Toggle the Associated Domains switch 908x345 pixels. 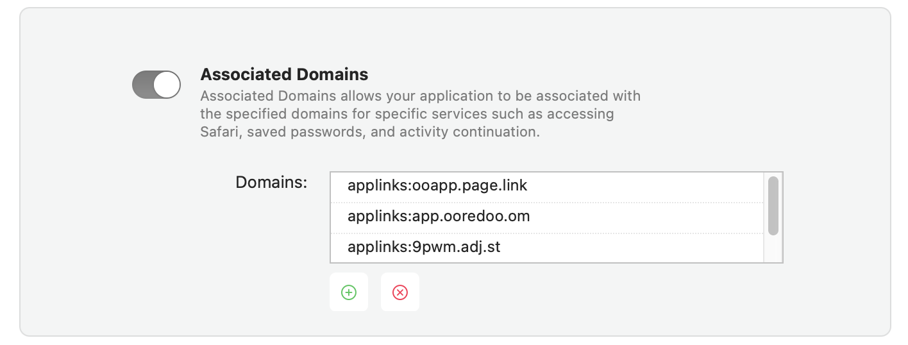coord(156,85)
